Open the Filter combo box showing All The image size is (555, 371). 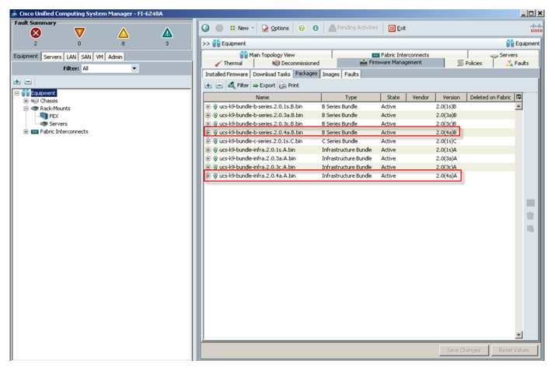pos(110,68)
